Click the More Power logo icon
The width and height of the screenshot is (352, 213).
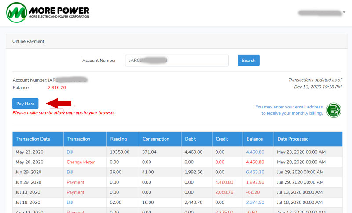16,12
